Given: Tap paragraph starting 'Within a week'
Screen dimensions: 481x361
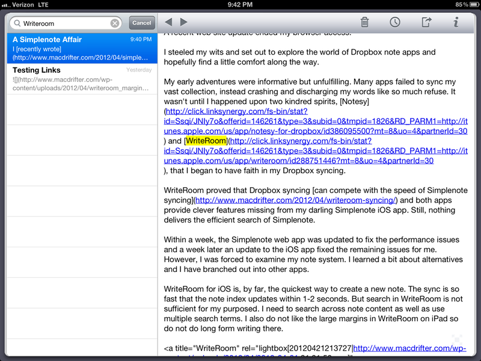Looking at the screenshot, I should click(x=313, y=255).
